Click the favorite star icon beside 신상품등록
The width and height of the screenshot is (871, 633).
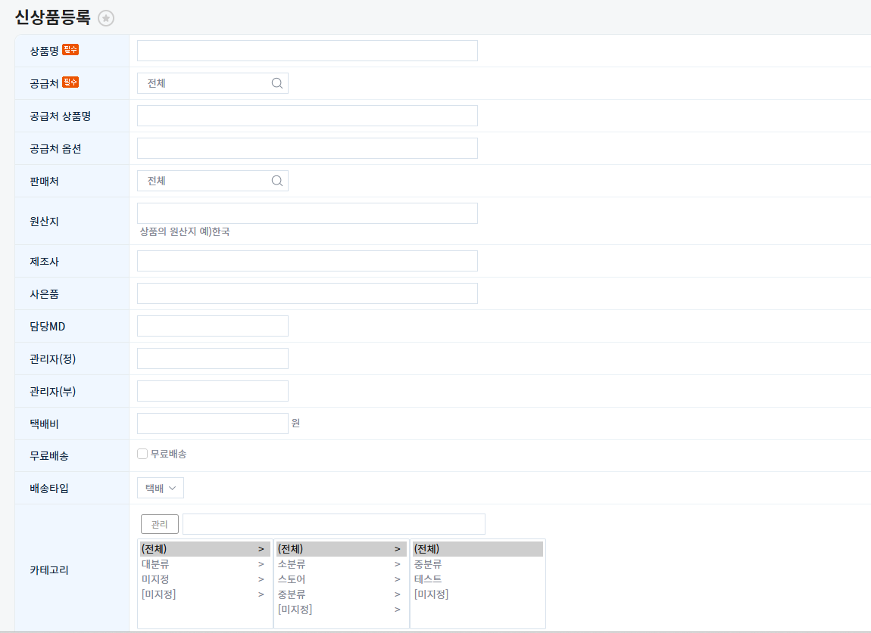(106, 18)
